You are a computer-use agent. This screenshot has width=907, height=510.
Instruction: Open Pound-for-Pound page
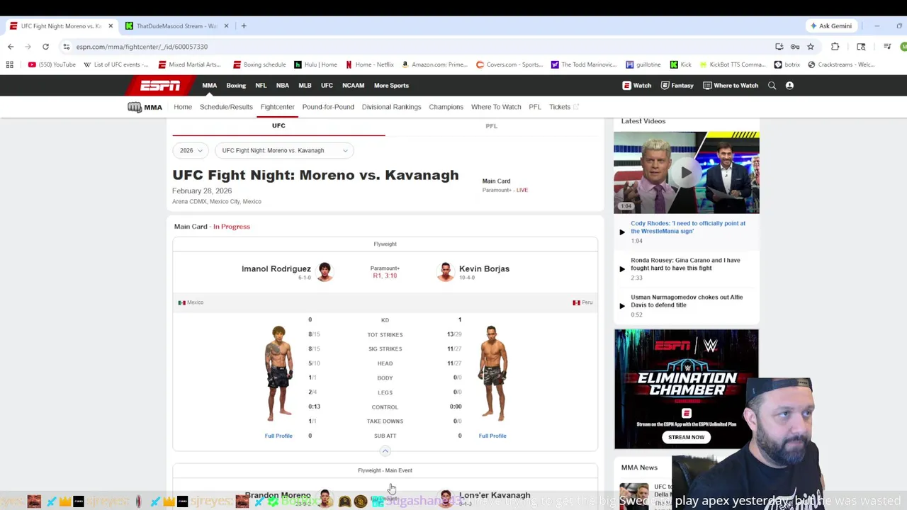point(328,107)
